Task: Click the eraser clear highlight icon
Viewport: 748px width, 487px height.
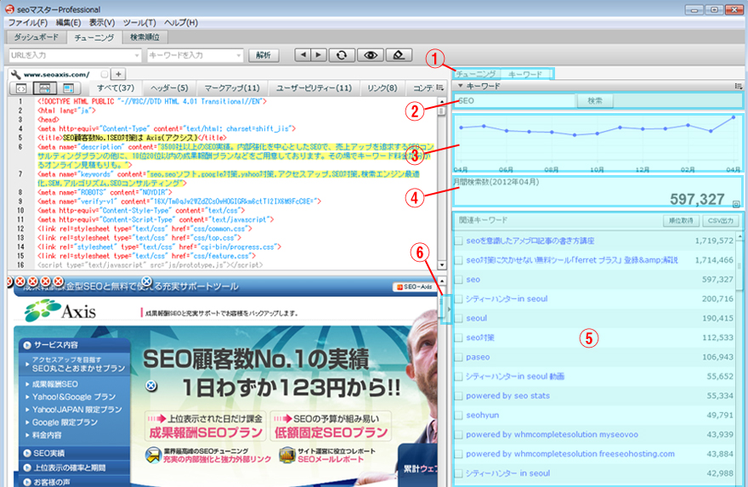Action: [399, 55]
